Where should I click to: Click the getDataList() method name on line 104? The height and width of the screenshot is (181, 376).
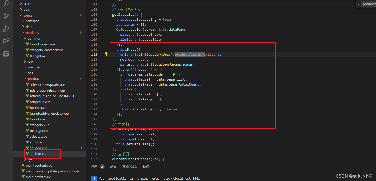[x=125, y=14]
